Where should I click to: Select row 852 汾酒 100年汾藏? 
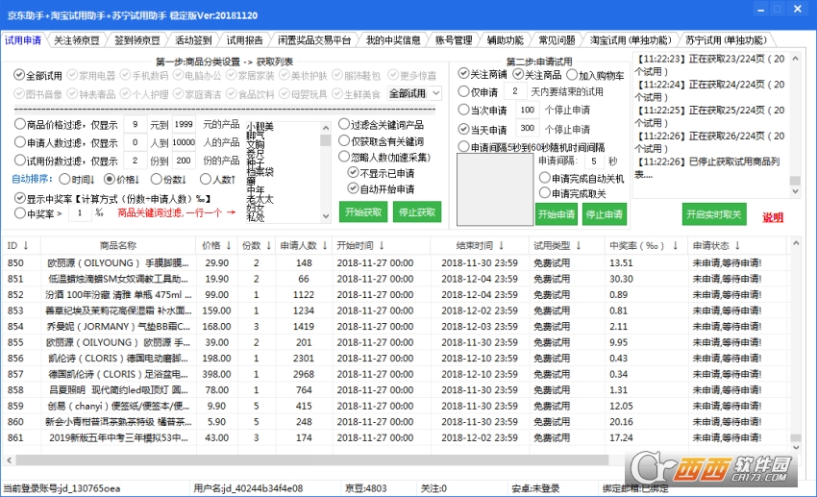(x=394, y=295)
